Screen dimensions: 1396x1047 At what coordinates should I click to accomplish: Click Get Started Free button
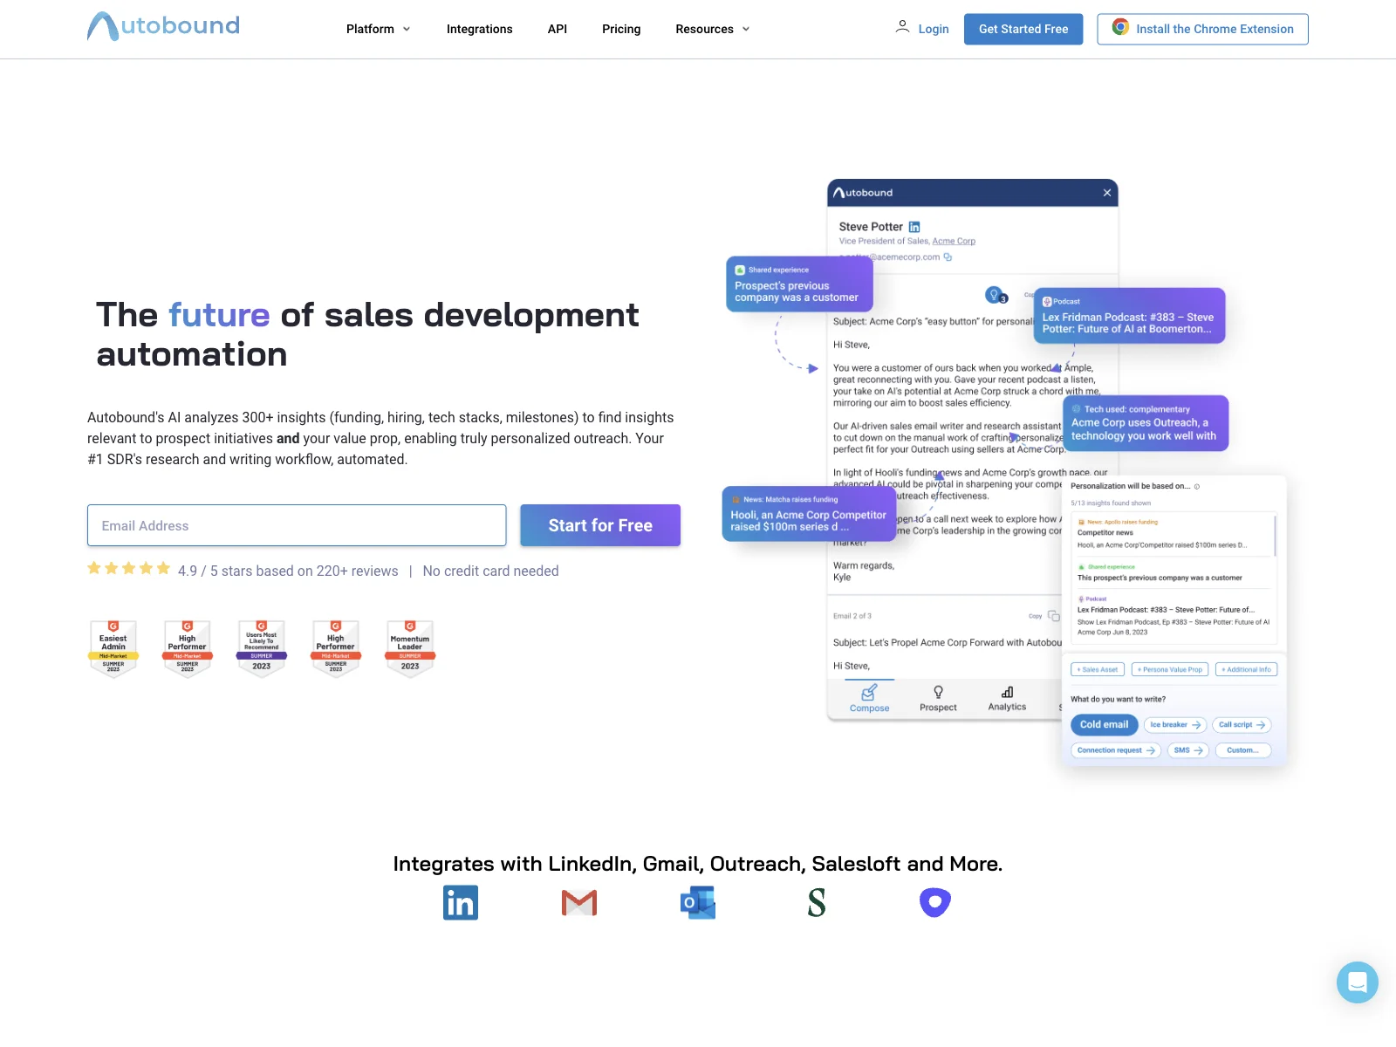click(x=1023, y=29)
